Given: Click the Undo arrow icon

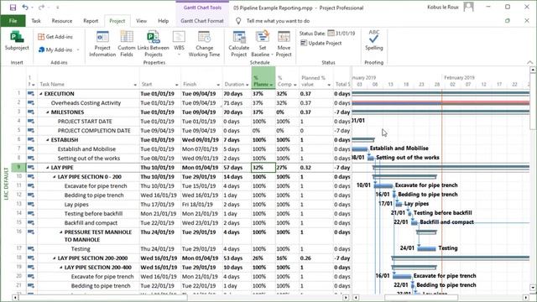Looking at the screenshot, I should click(x=24, y=8).
